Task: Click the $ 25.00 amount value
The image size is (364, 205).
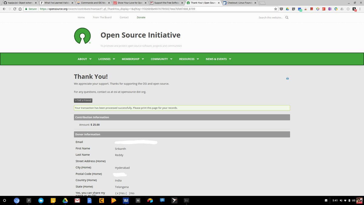Action: click(95, 125)
